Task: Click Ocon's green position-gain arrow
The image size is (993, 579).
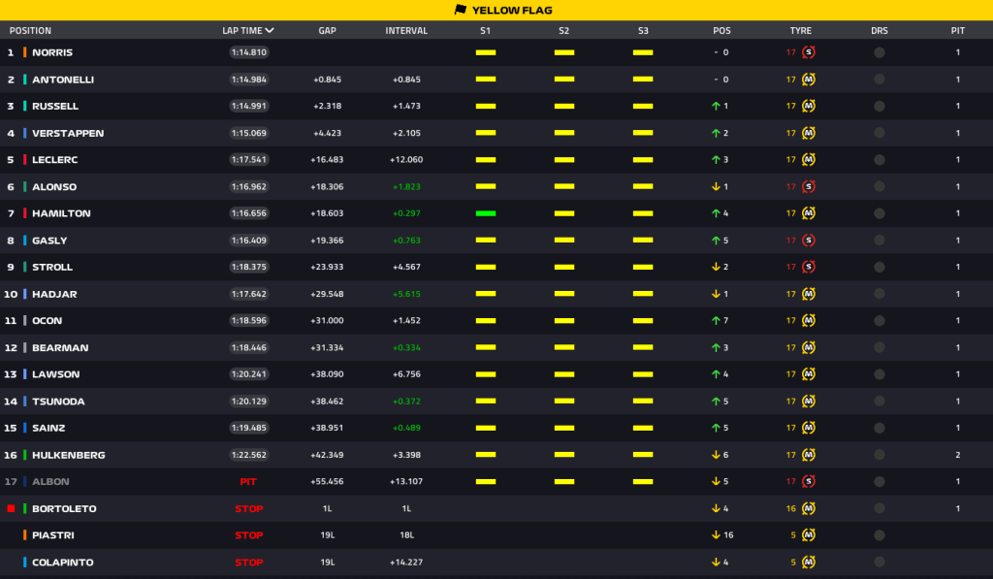Action: (x=716, y=321)
